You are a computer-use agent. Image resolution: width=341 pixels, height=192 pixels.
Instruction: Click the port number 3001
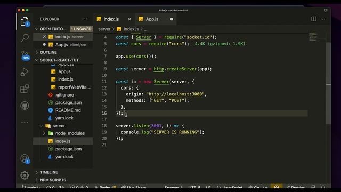(x=156, y=126)
